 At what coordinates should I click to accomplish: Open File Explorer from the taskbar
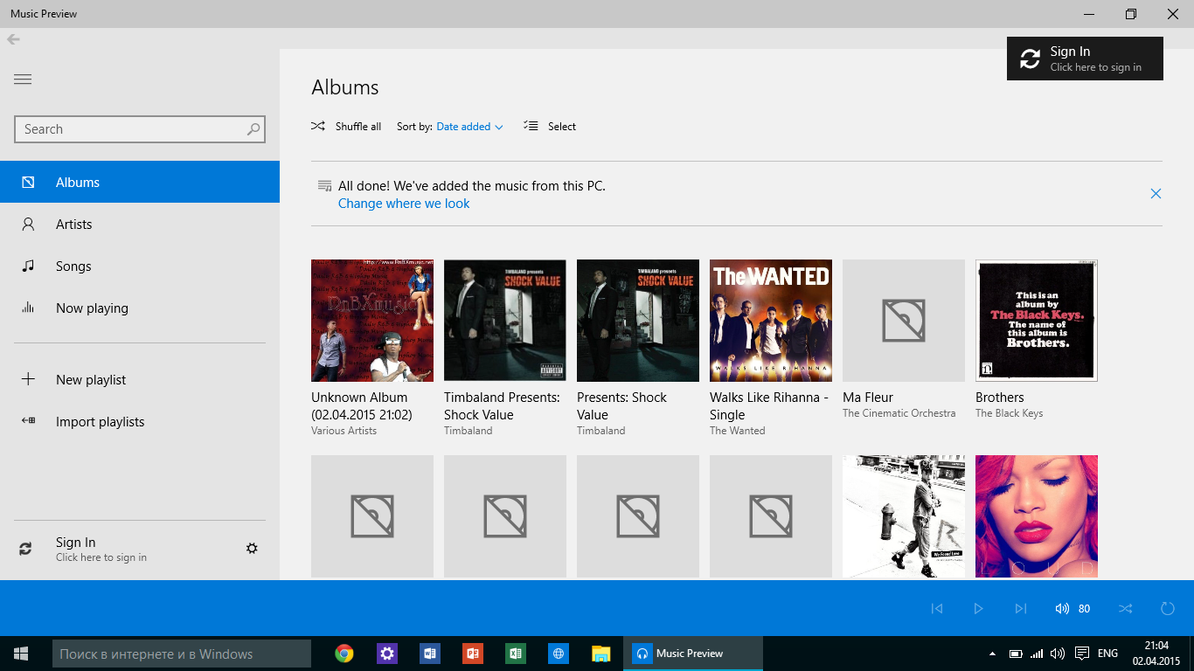pos(600,654)
